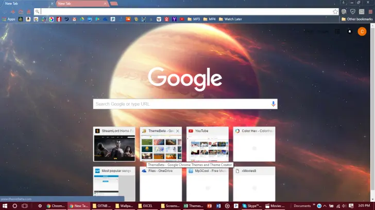Open the Wikipedia W bookmark
The width and height of the screenshot is (375, 210).
(x=159, y=19)
